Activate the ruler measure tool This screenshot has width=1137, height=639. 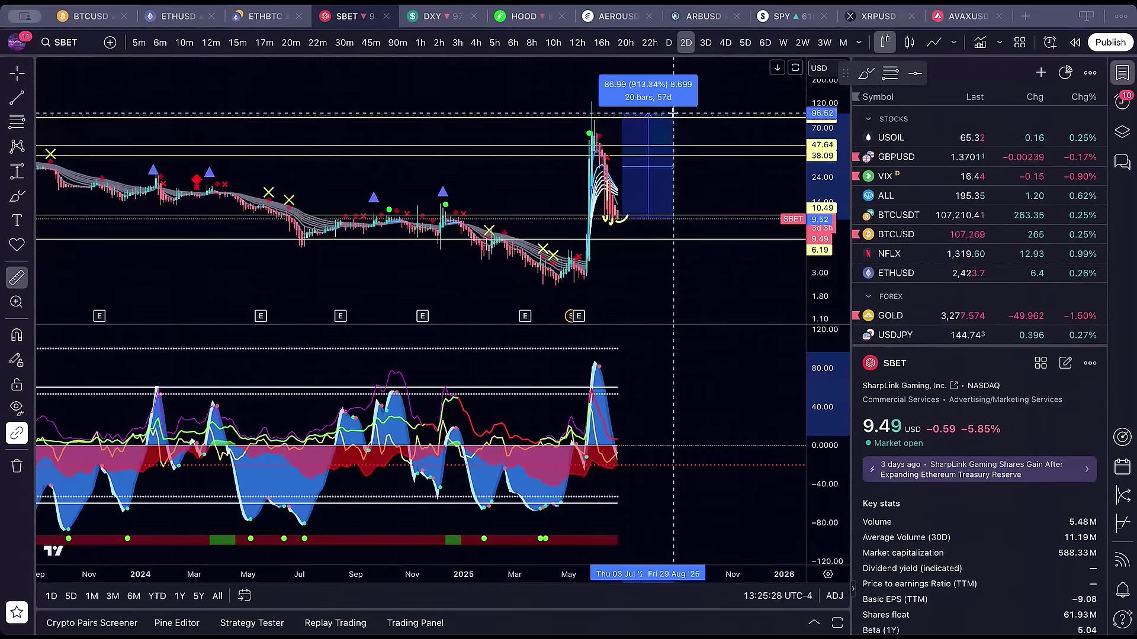coord(17,277)
